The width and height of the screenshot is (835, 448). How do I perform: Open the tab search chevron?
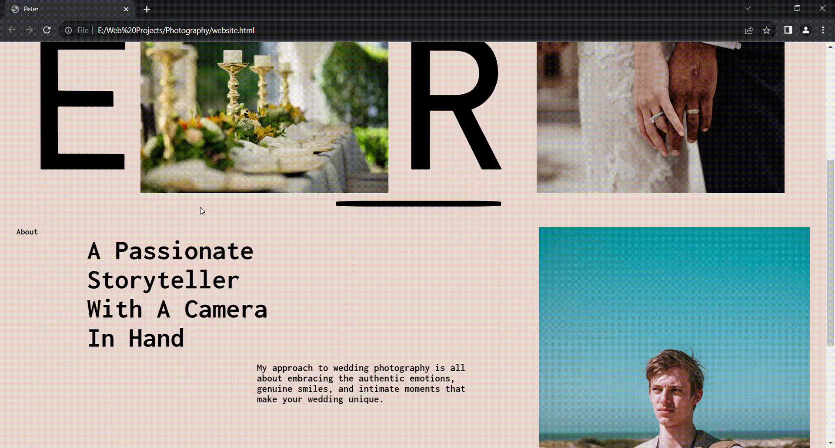(x=748, y=8)
